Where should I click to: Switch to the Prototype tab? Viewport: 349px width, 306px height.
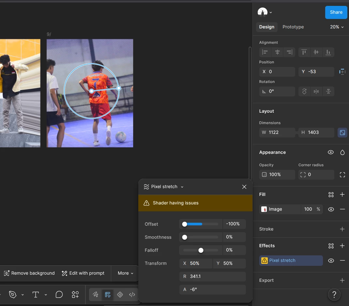293,27
